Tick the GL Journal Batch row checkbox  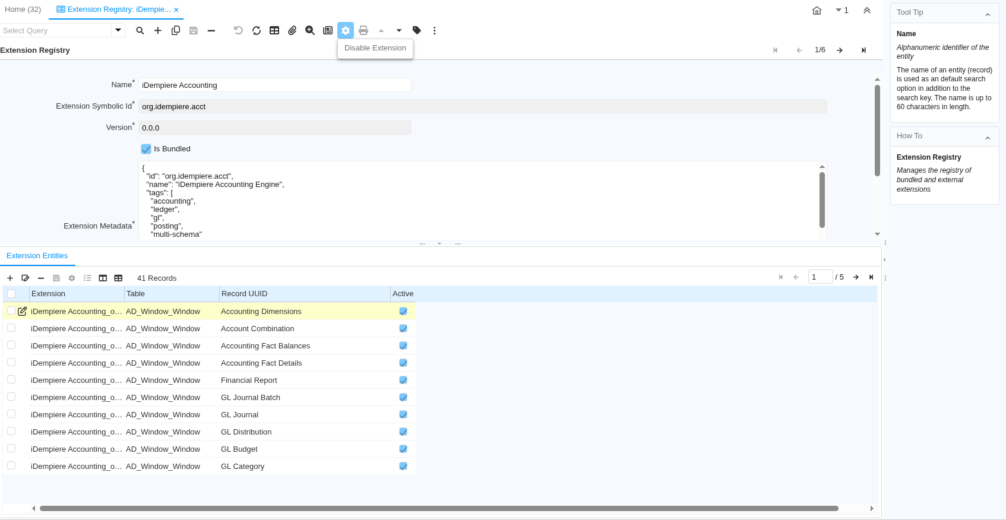[x=11, y=397]
